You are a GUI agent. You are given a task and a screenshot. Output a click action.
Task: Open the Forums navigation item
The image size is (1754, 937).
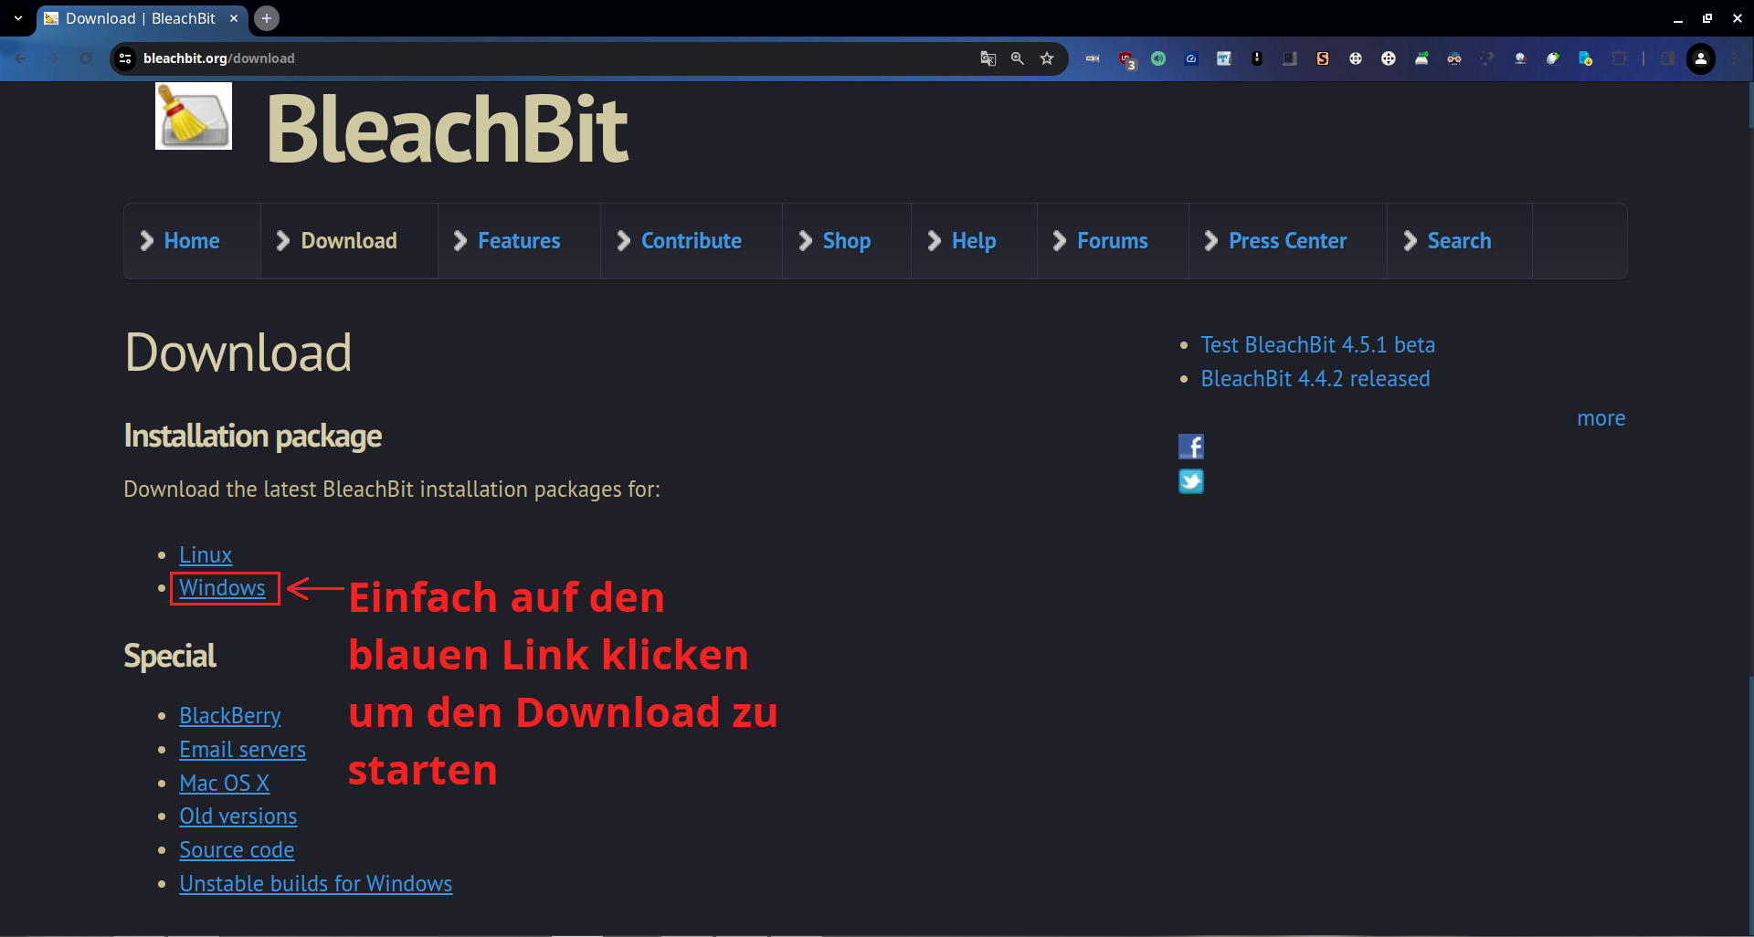click(1112, 241)
